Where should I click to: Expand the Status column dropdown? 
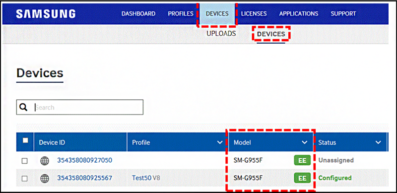(x=378, y=142)
